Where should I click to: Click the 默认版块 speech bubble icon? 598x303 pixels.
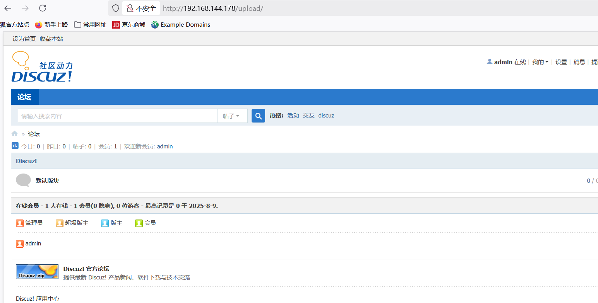point(23,180)
